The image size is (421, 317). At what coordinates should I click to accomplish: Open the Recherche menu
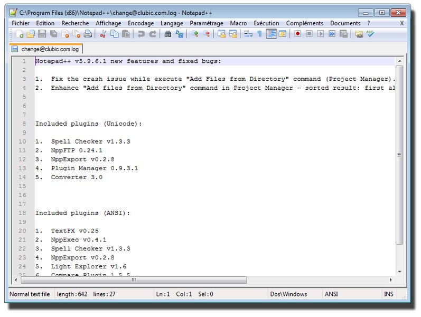(75, 23)
